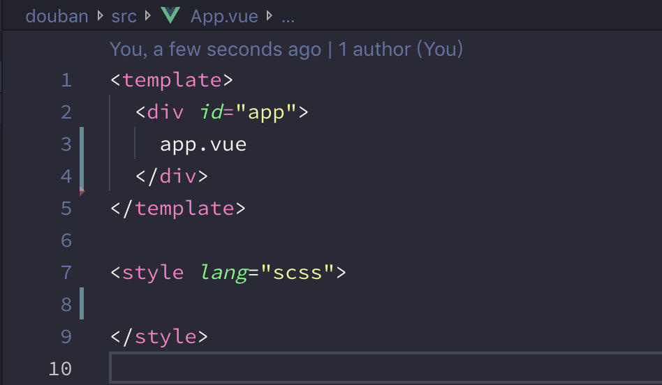The height and width of the screenshot is (385, 662).
Task: Expand the breadcrumb ellipsis symbol list
Action: coord(288,20)
